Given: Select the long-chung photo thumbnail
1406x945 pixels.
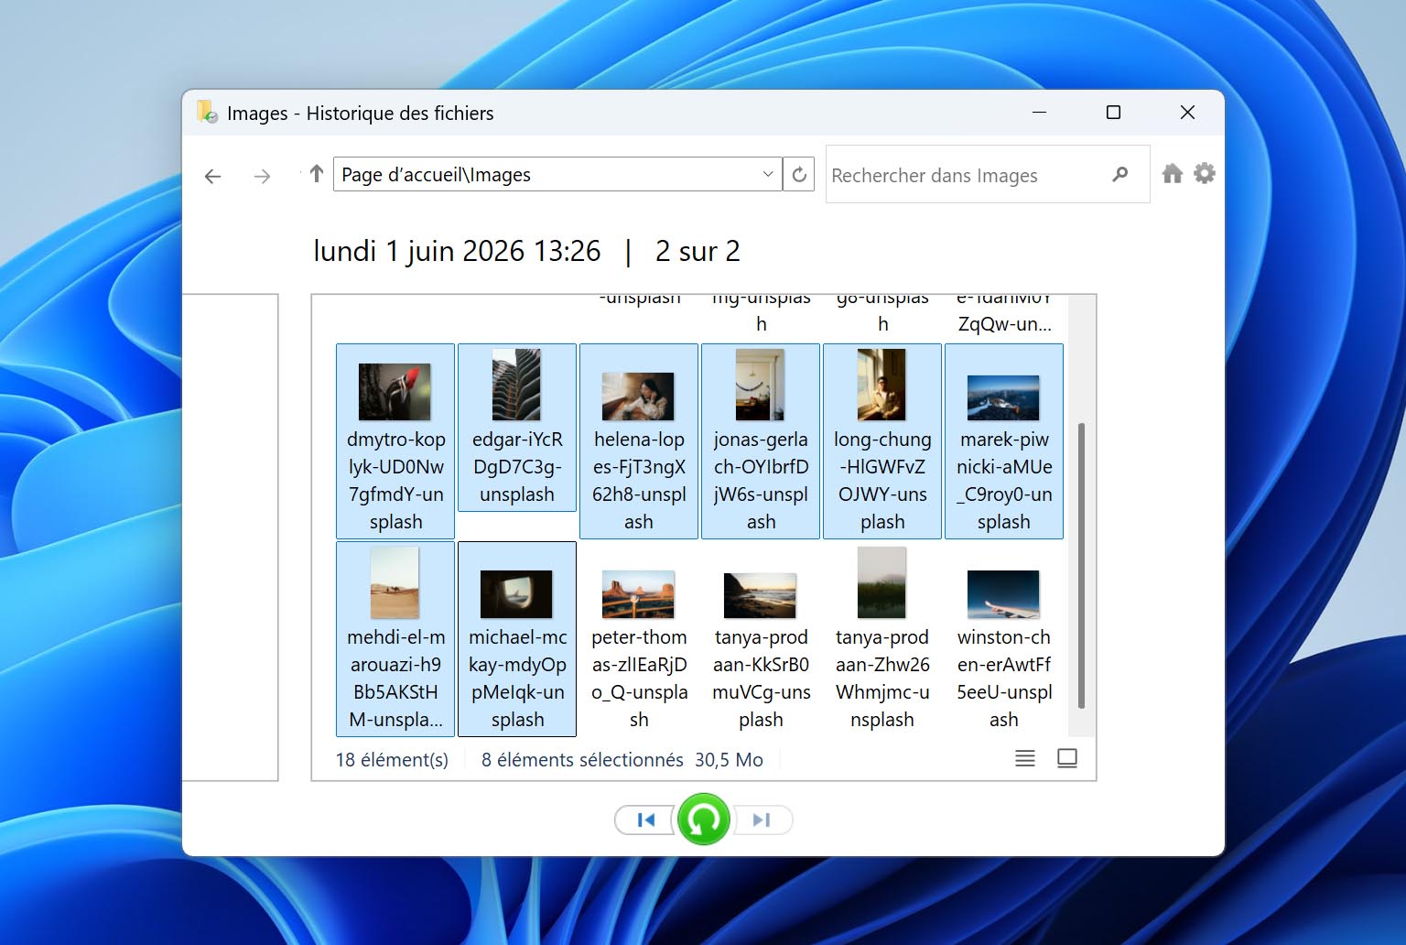Looking at the screenshot, I should 881,385.
